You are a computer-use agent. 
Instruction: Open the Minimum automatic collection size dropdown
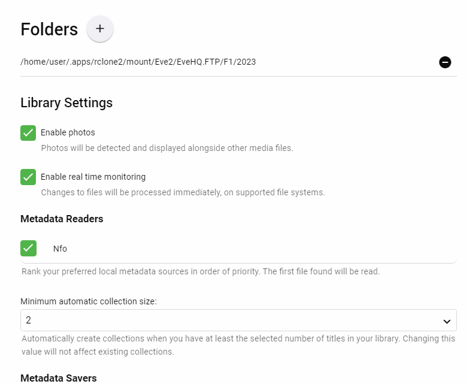(238, 320)
